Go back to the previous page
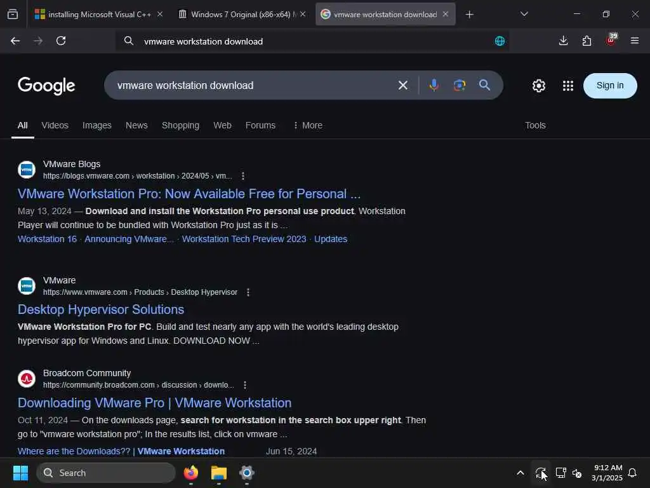Viewport: 650px width, 488px height. pos(15,41)
